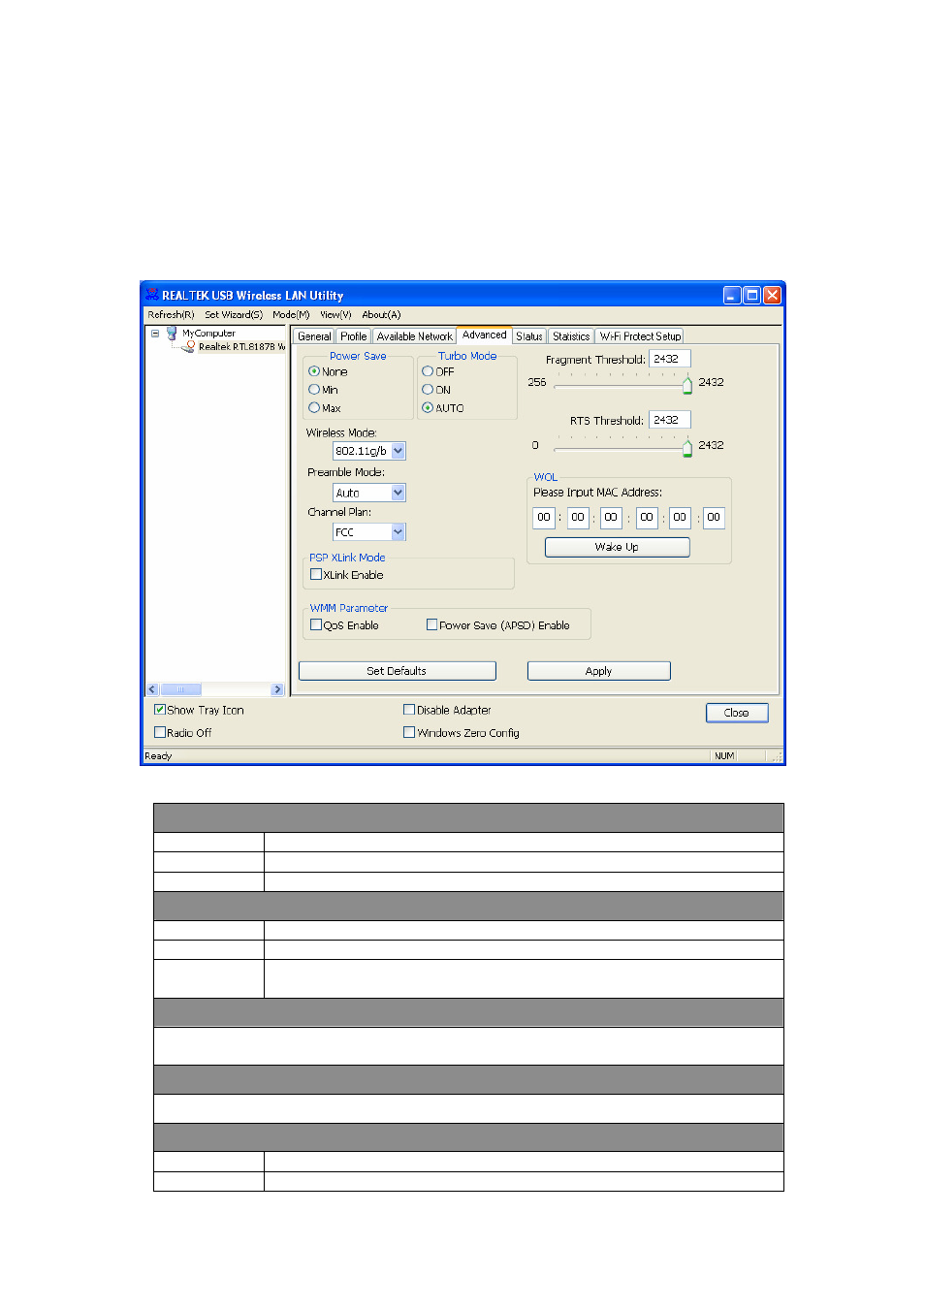
Task: Click the tree pane right scroll arrow
Action: 277,689
